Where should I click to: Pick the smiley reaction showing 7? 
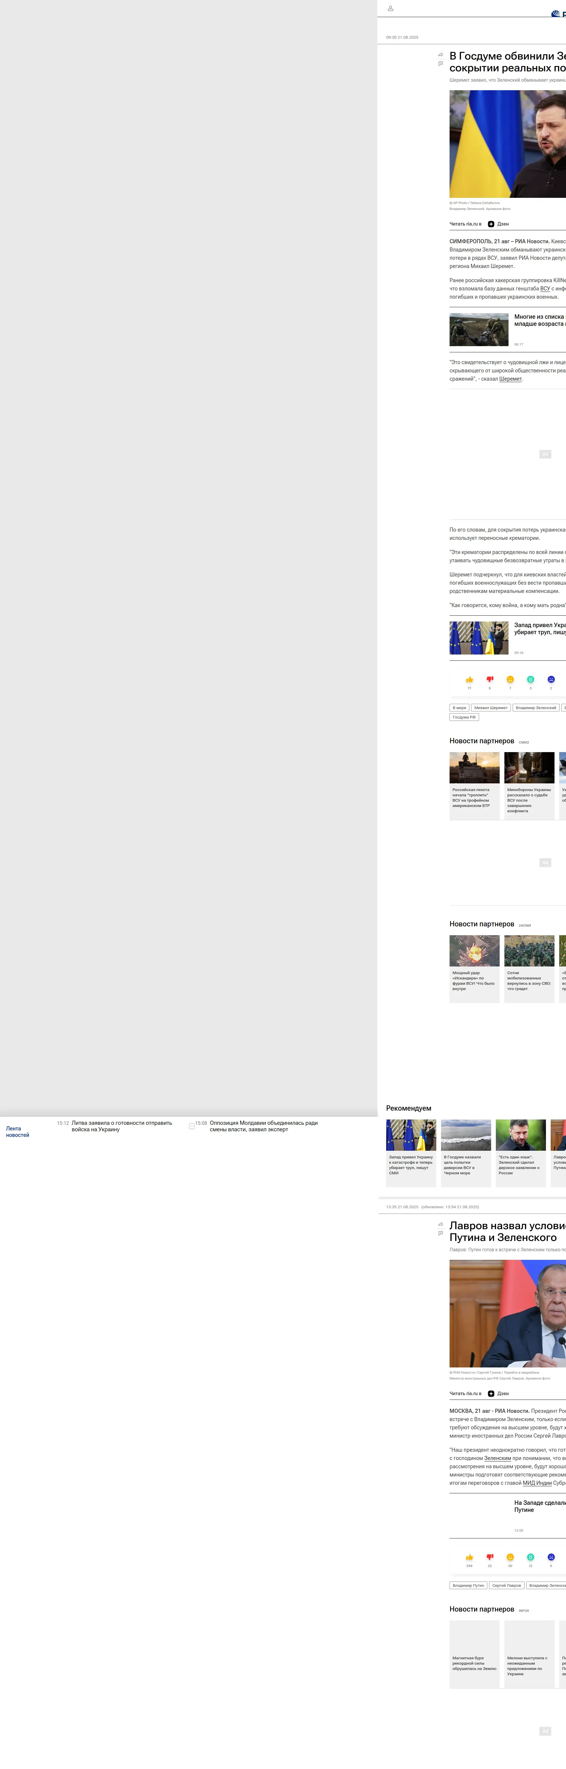510,680
